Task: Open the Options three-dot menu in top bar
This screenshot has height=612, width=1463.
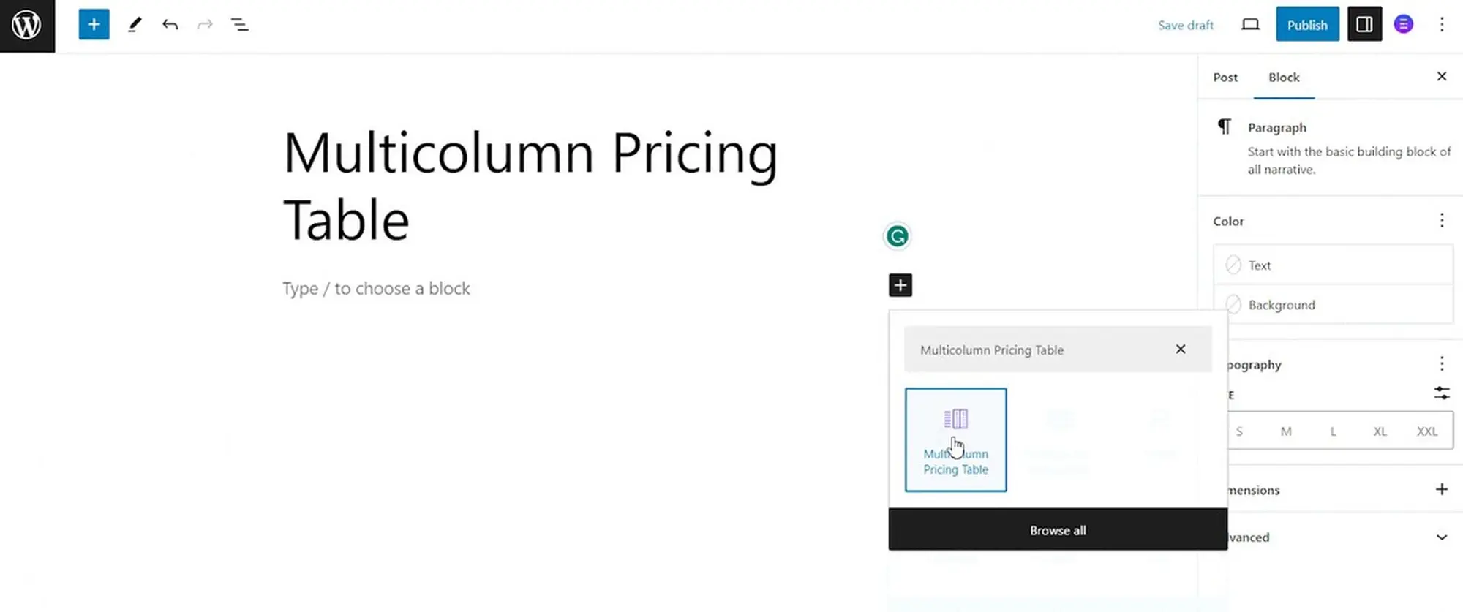Action: [1442, 25]
